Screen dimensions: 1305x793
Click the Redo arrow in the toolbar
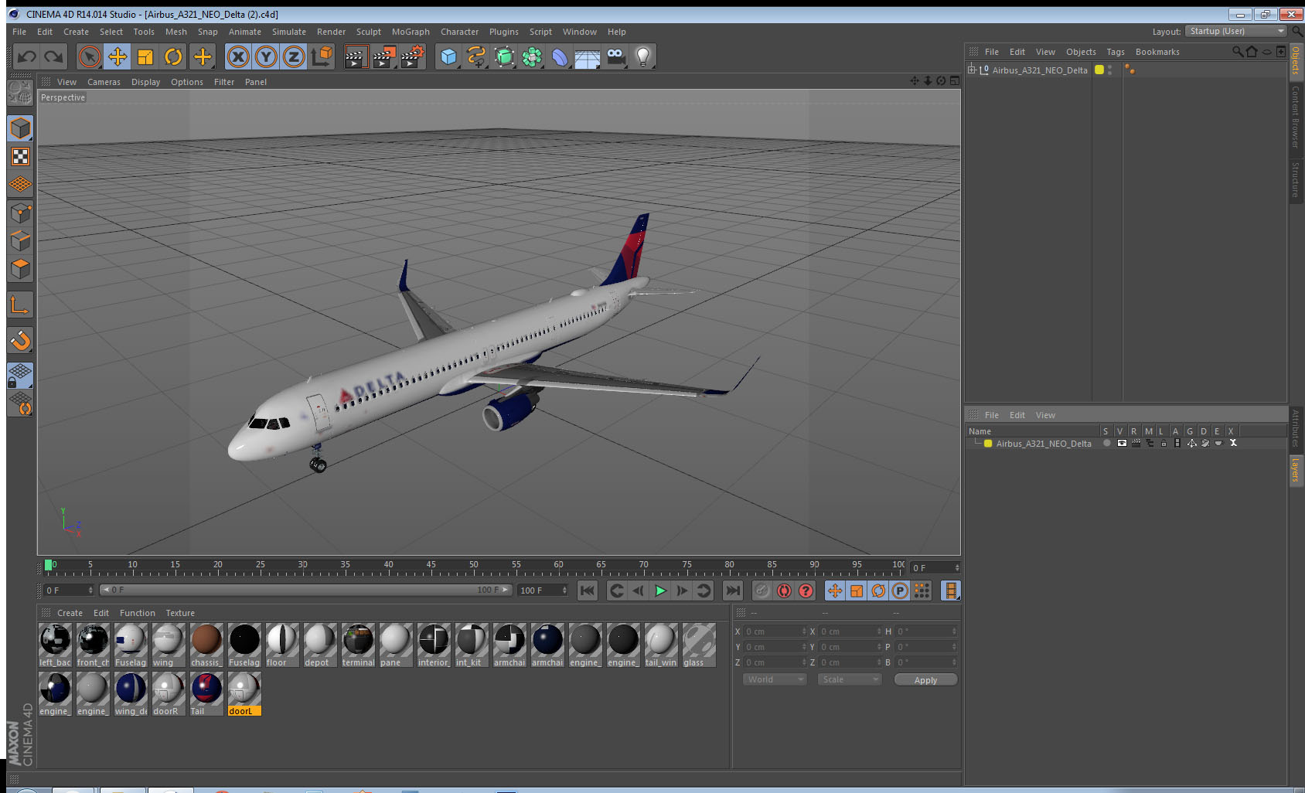click(54, 56)
